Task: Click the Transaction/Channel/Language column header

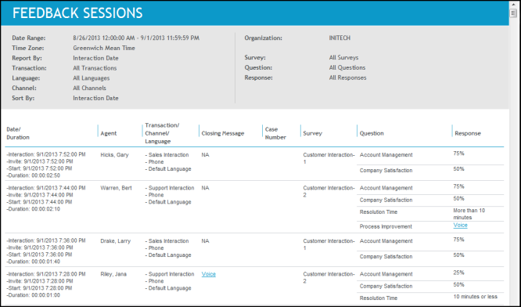Action: [162, 133]
